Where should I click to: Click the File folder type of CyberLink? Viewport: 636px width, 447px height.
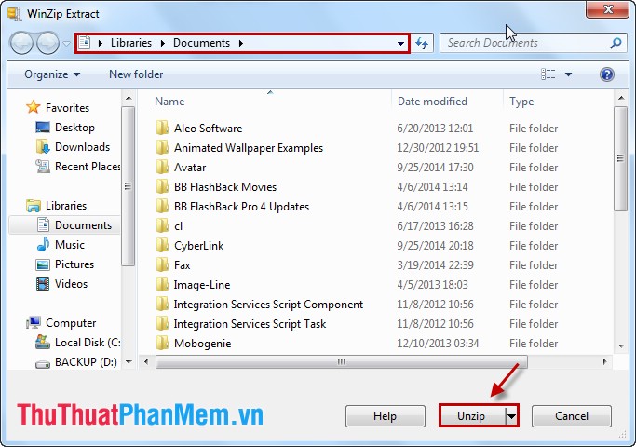[534, 246]
